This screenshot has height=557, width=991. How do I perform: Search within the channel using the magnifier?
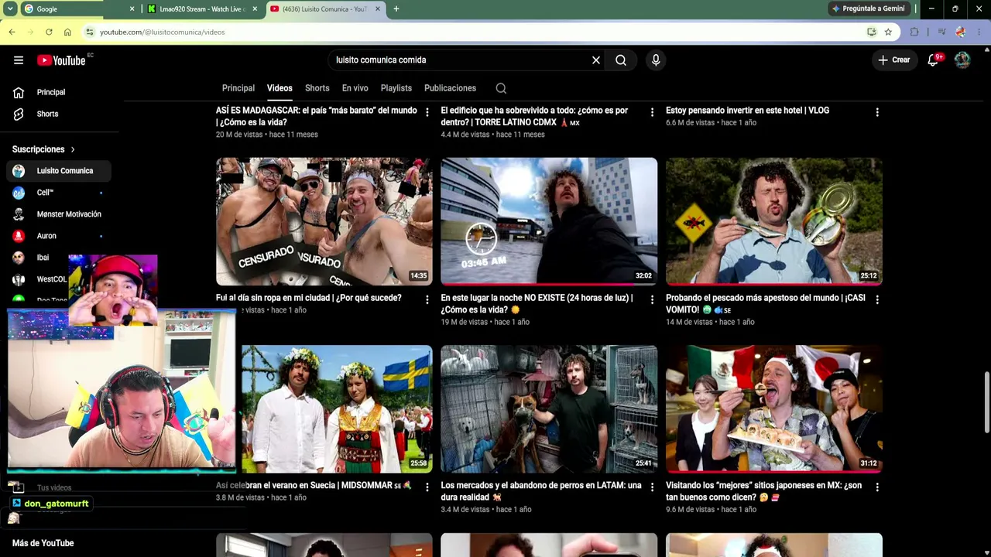click(x=501, y=88)
